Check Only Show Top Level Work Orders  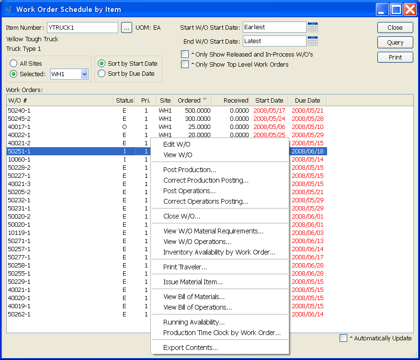(185, 64)
